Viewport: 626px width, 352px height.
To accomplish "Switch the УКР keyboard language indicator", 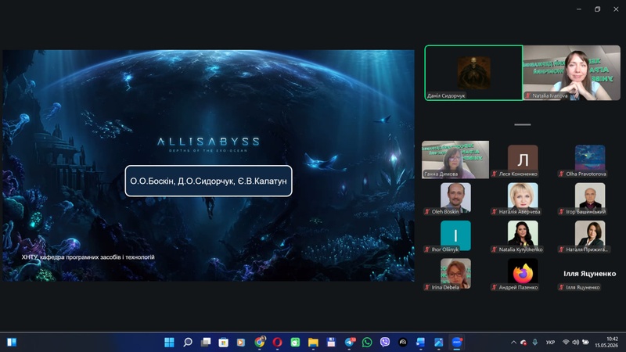I will 551,342.
